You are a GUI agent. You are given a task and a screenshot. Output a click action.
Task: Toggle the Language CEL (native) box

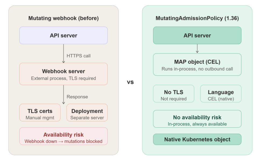click(x=221, y=93)
